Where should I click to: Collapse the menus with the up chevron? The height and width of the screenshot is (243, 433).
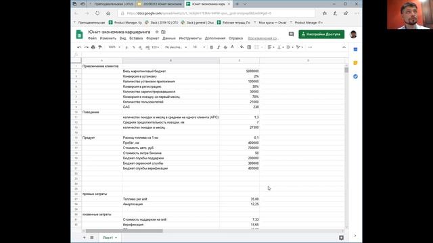[x=344, y=47]
